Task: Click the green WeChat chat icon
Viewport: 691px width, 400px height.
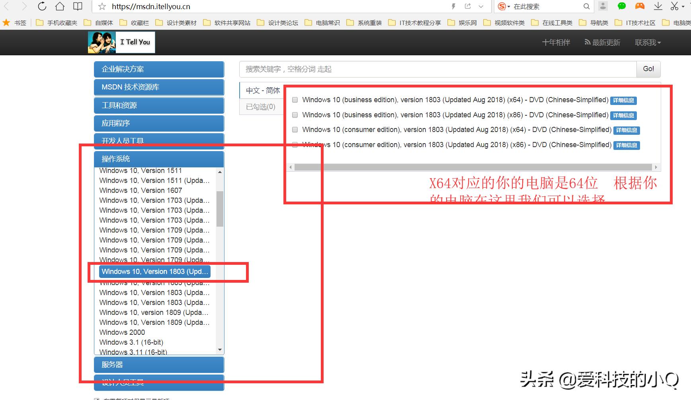Action: pyautogui.click(x=621, y=6)
